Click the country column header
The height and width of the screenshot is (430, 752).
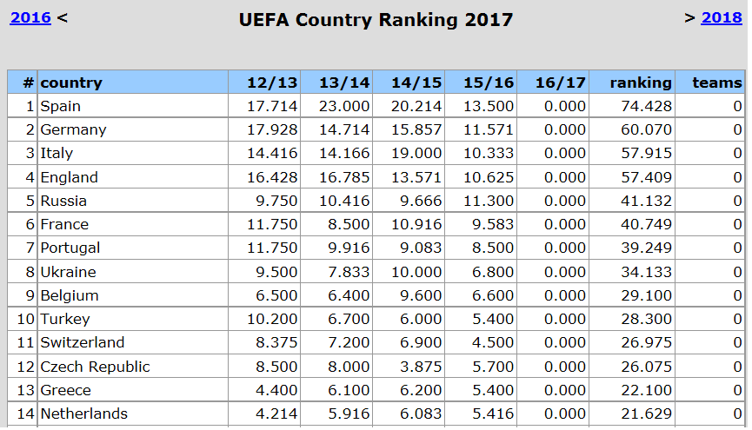tap(71, 83)
